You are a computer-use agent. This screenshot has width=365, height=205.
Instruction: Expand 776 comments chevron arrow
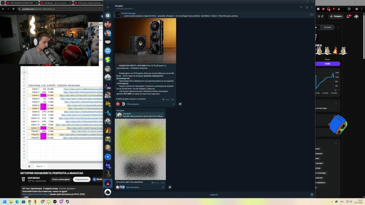pos(173,104)
